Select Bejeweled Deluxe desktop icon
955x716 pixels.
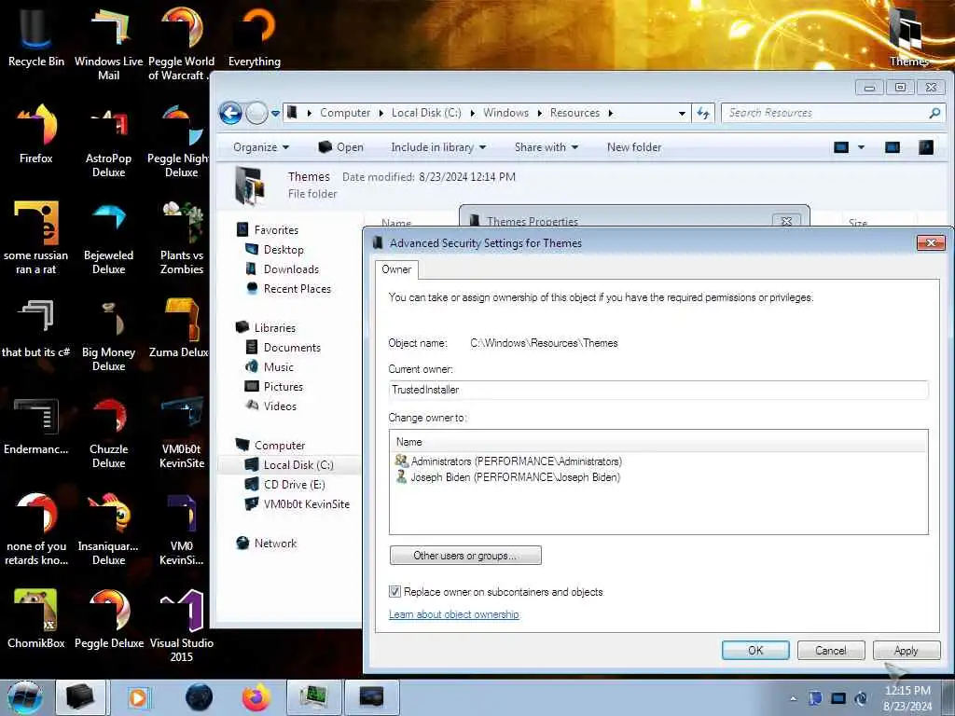point(108,238)
